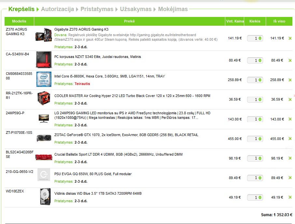Remove Intel Core i5-8600K from cart

(x=290, y=80)
